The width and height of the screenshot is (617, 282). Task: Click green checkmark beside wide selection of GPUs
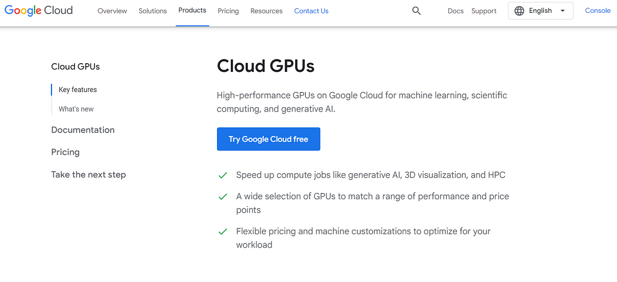tap(223, 197)
